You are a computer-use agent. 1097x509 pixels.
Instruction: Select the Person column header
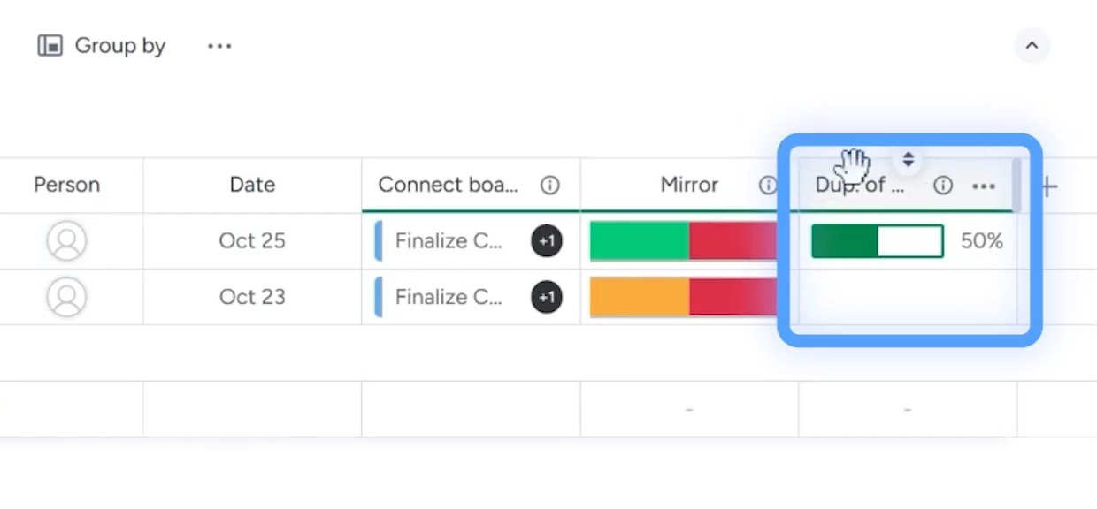coord(66,185)
